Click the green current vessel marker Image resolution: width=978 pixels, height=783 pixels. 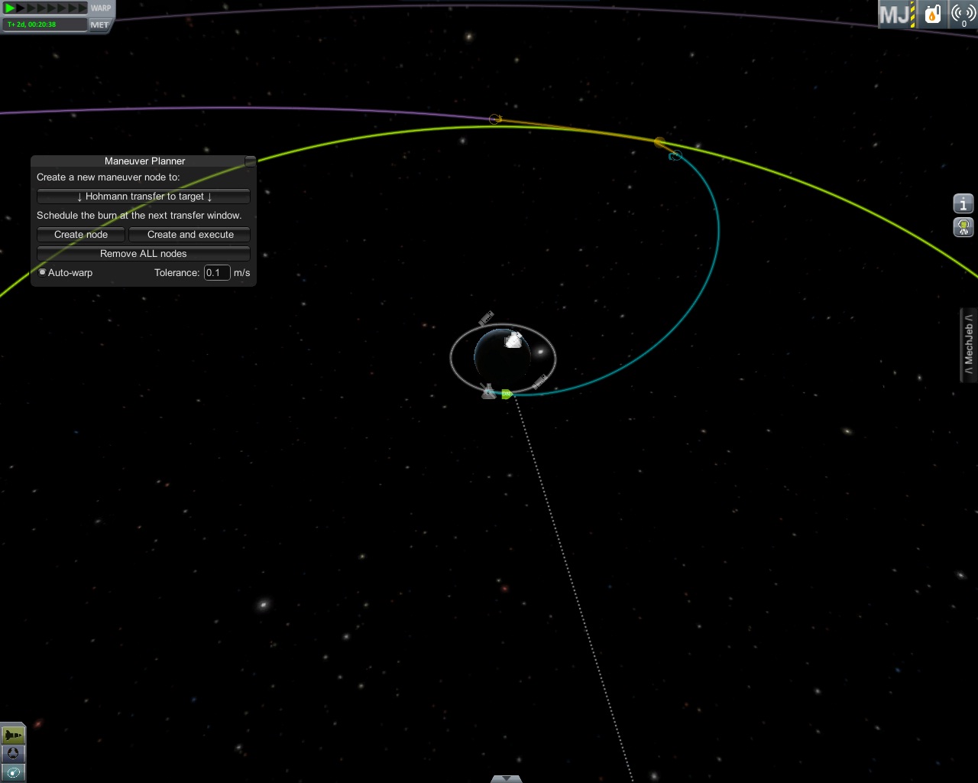point(506,394)
